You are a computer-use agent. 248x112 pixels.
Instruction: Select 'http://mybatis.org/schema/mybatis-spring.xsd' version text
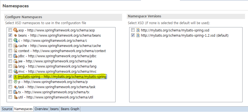coord(175,30)
